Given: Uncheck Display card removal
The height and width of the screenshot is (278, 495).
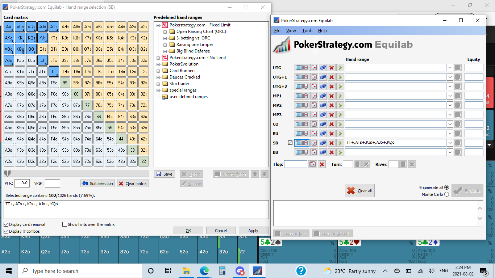Looking at the screenshot, I should click(x=6, y=224).
